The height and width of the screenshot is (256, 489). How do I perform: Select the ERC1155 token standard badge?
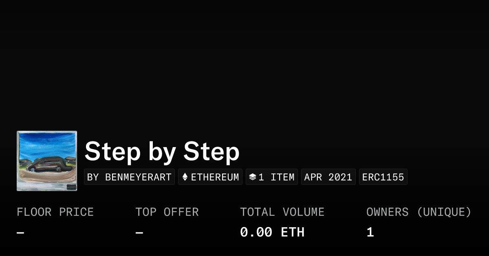[x=383, y=177]
